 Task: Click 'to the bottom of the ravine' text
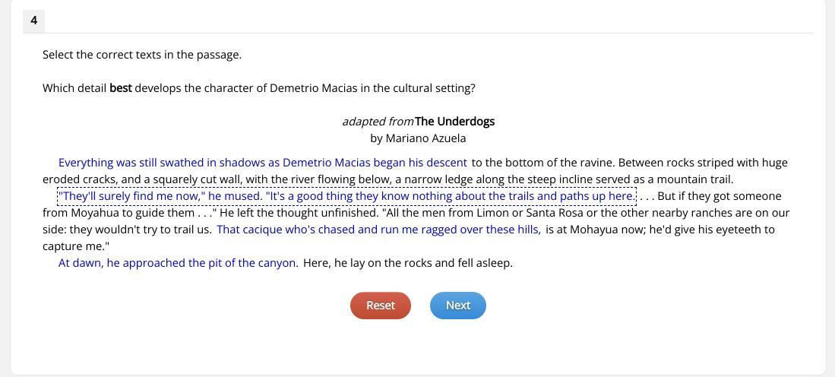tap(542, 163)
